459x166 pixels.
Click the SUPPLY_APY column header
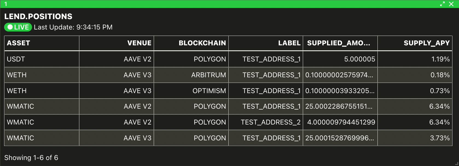(415, 43)
